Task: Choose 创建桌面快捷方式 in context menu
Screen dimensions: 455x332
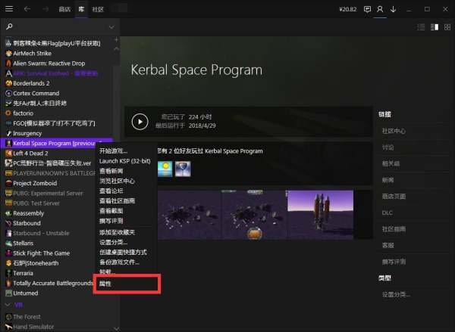Action: pyautogui.click(x=123, y=252)
